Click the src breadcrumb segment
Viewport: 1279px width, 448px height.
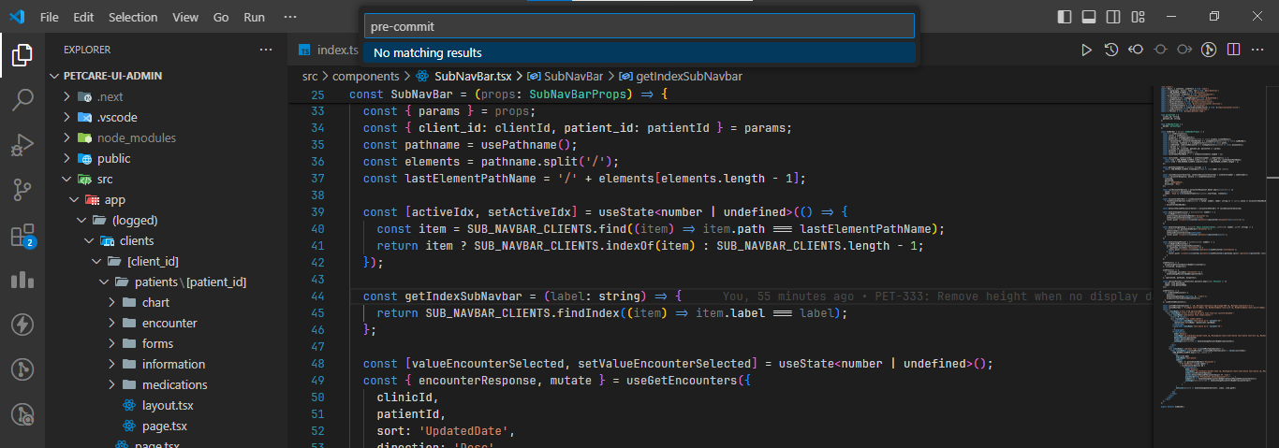click(310, 76)
